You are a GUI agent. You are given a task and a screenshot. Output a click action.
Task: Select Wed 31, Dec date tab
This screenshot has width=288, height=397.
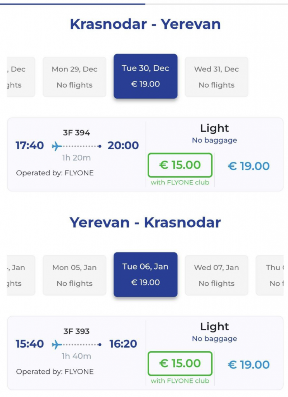click(x=216, y=77)
